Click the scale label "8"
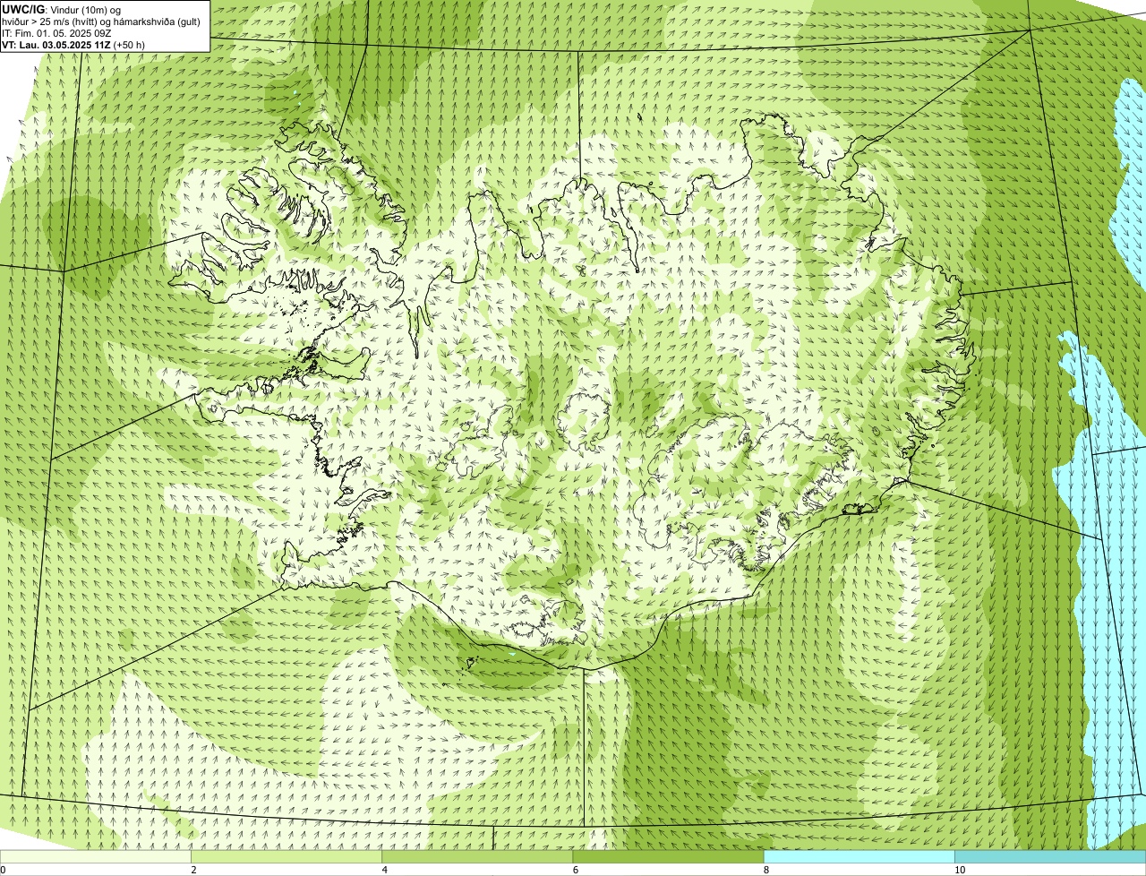This screenshot has height=876, width=1146. pos(765,870)
